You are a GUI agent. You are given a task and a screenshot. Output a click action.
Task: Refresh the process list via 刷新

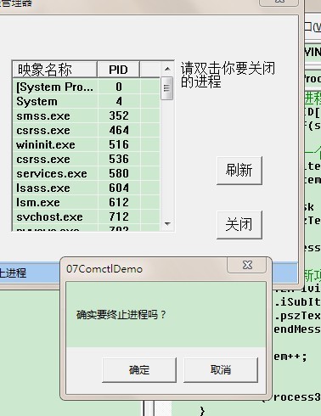(239, 171)
